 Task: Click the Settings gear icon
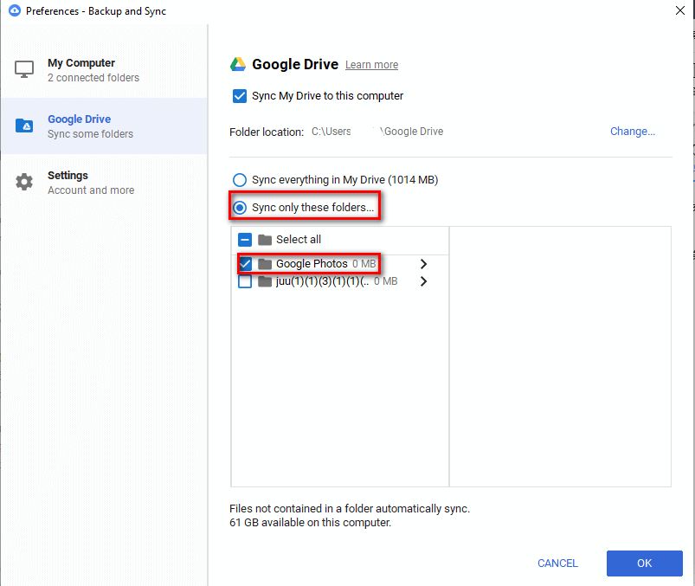(24, 183)
